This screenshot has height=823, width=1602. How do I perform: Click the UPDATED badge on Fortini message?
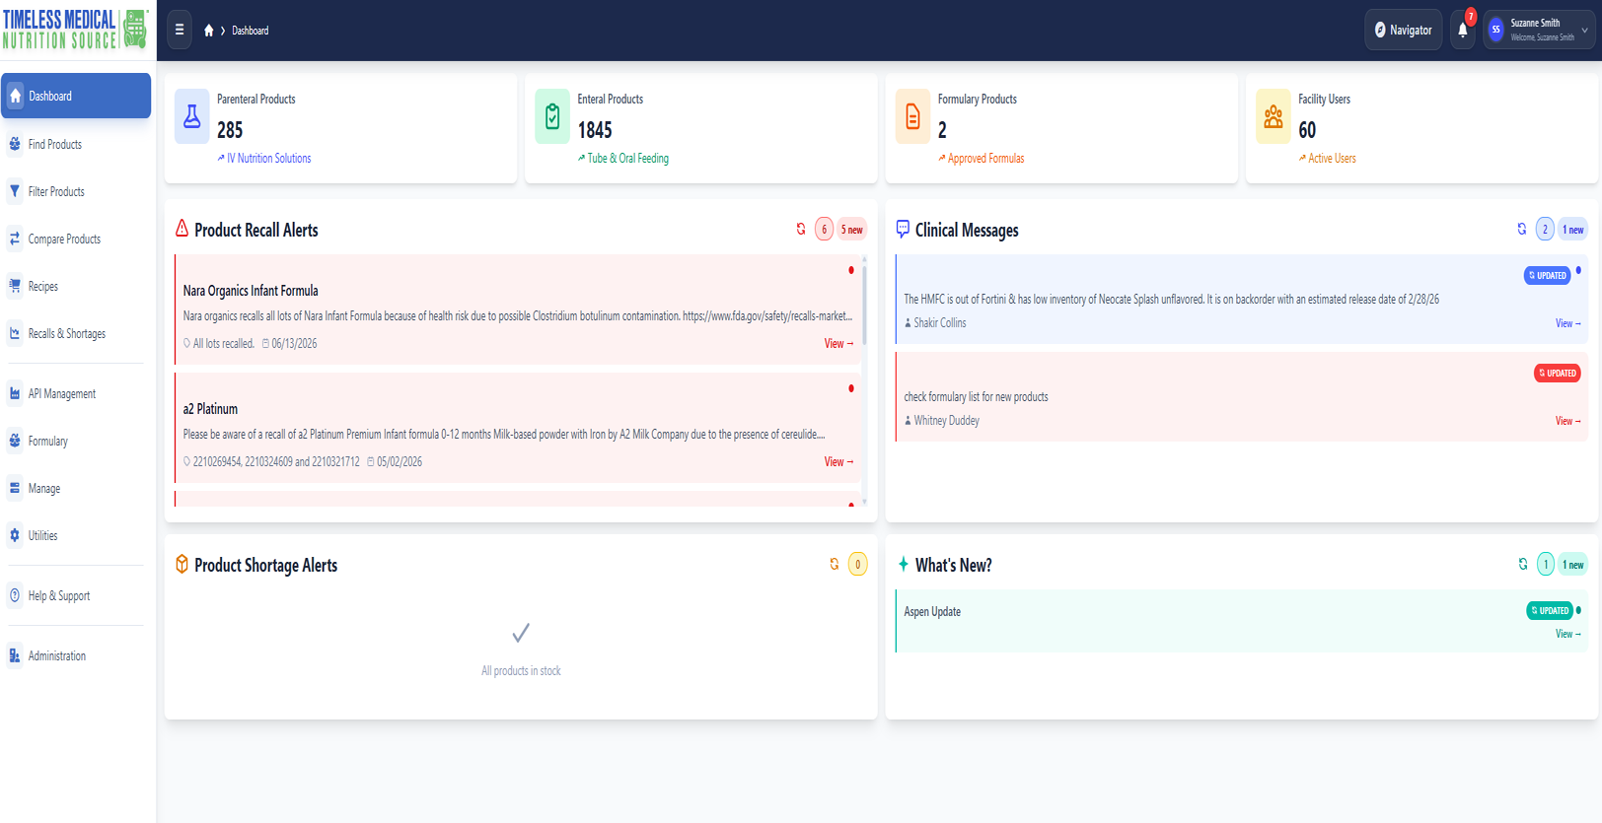(x=1548, y=275)
